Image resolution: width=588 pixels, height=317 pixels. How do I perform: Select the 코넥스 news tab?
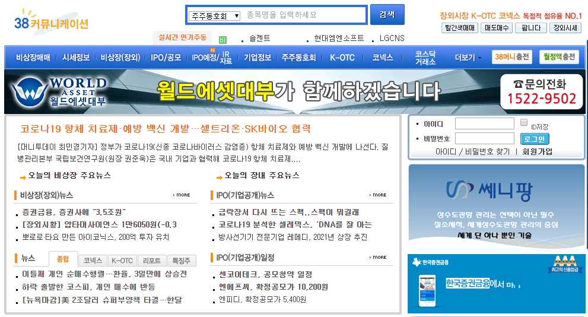click(x=93, y=261)
